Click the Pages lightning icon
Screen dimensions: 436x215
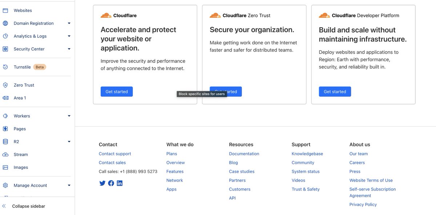coord(5,129)
